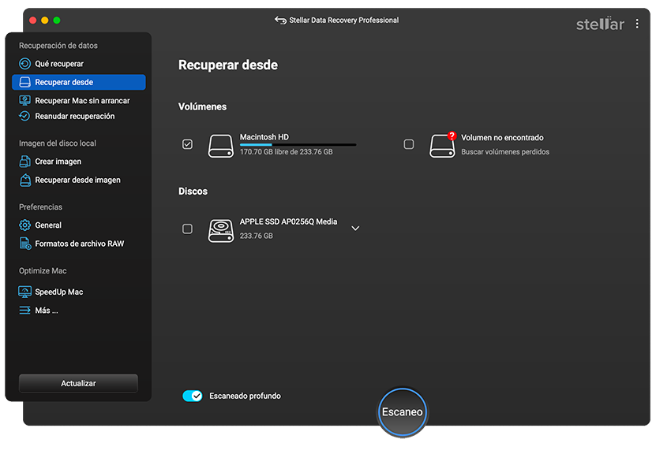Click 170.70 GB libre de 233.76 GB text
Screen dimensions: 656x454
(287, 152)
